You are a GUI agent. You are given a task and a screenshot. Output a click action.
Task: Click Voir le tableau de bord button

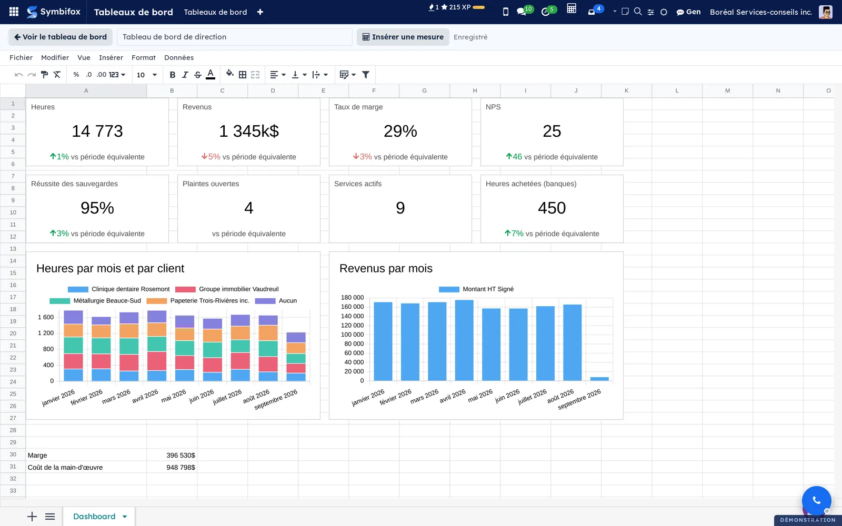point(61,37)
